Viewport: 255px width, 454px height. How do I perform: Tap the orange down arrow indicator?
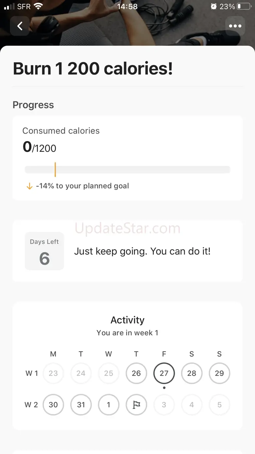[29, 186]
